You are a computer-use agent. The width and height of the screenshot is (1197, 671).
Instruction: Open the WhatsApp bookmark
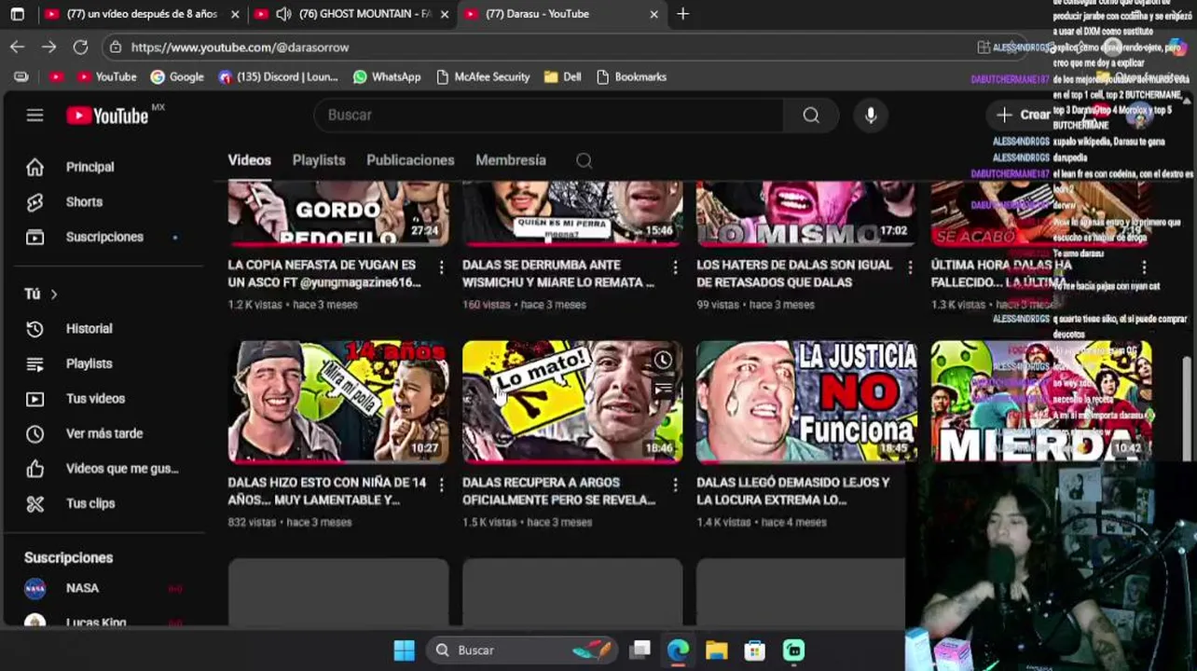(387, 76)
